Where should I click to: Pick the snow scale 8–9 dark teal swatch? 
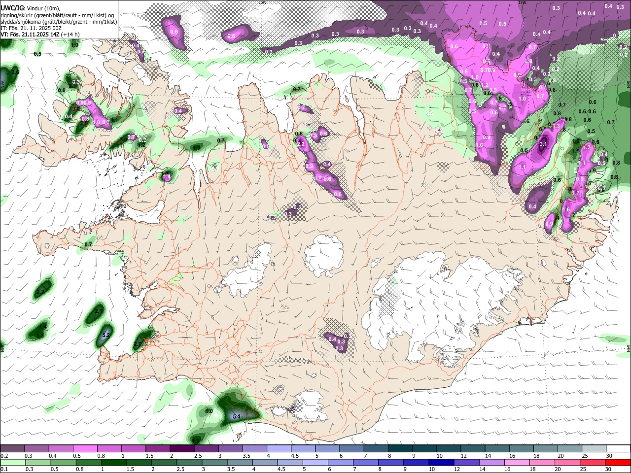tap(399, 449)
